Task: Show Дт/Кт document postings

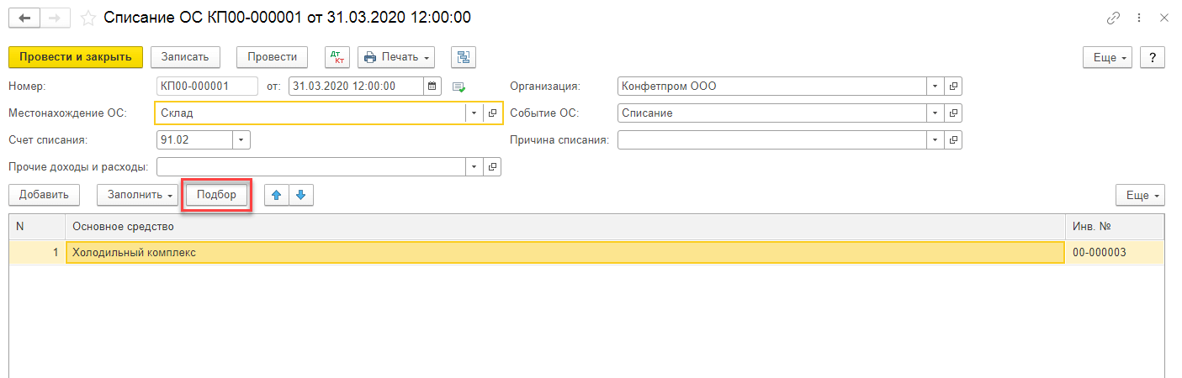Action: (337, 57)
